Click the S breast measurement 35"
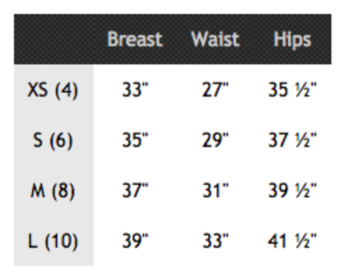This screenshot has width=344, height=280. click(x=135, y=140)
